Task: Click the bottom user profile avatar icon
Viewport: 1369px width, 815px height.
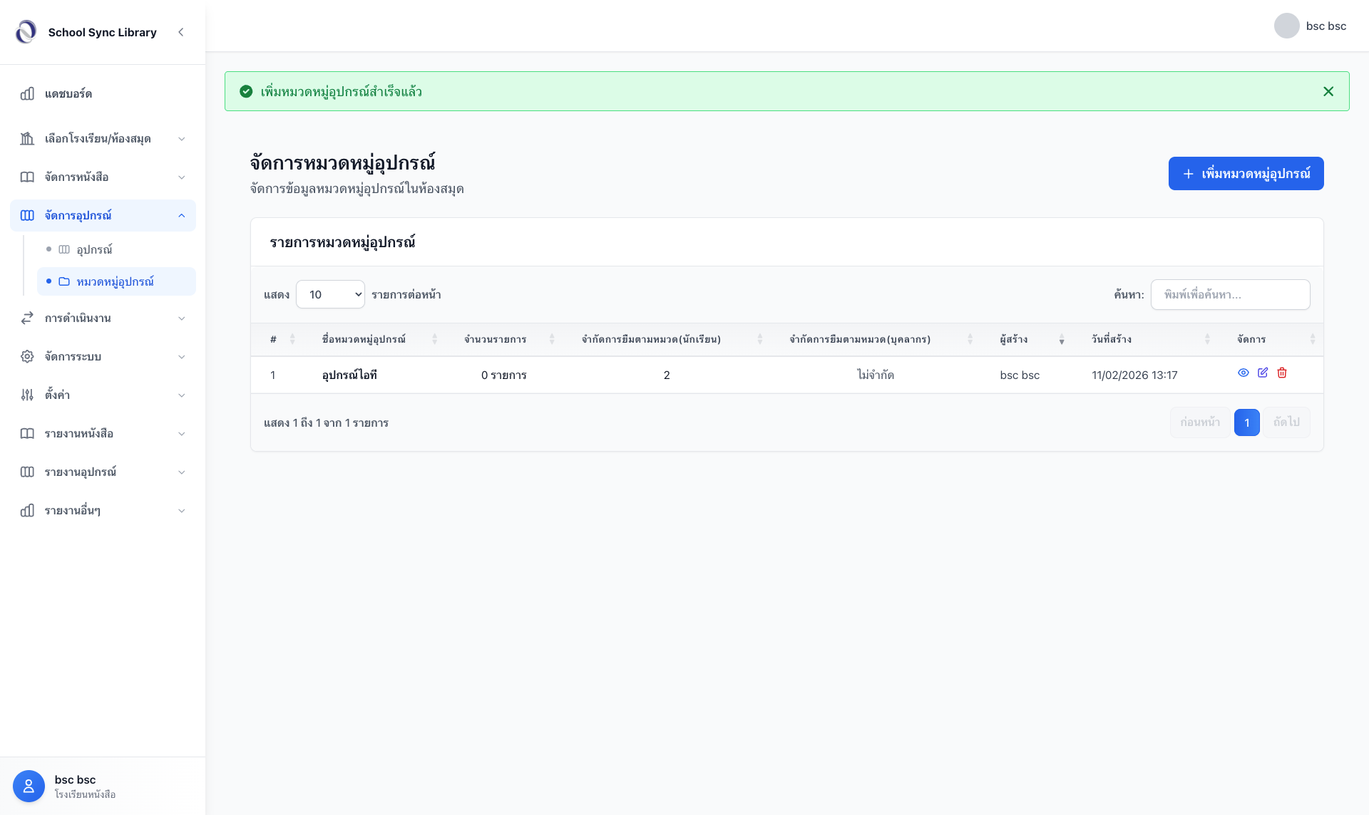Action: tap(29, 786)
